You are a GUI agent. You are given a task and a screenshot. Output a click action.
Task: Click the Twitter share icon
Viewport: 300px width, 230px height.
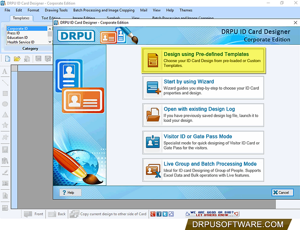pyautogui.click(x=165, y=214)
